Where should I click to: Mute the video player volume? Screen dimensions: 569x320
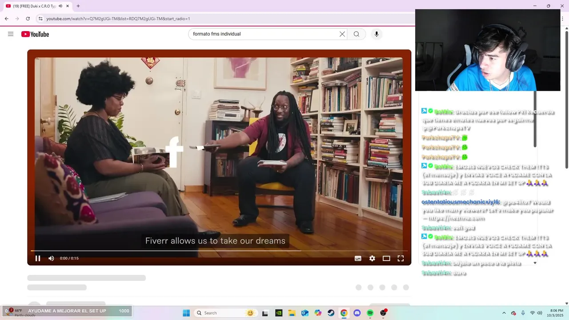coord(51,258)
